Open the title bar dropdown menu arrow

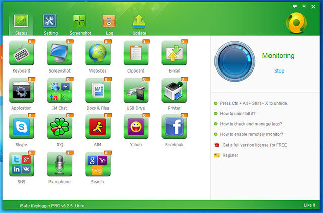pos(304,6)
